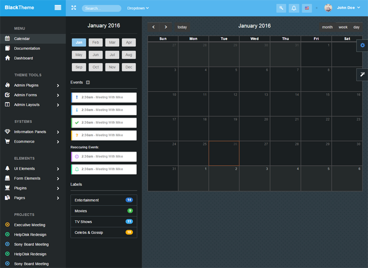Open the Executive Meeting project
The image size is (368, 268).
point(30,225)
